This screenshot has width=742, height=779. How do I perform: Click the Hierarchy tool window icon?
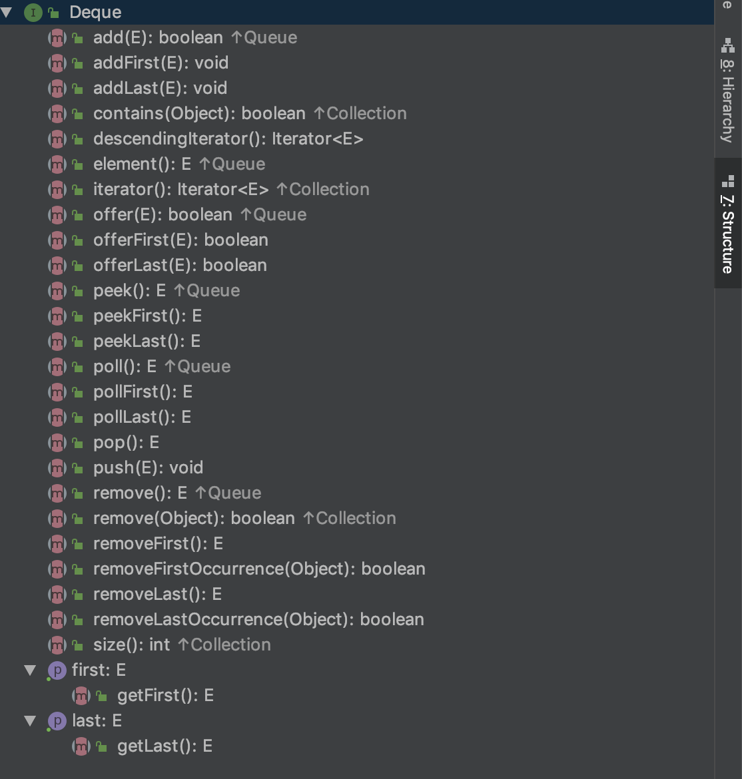(x=727, y=46)
